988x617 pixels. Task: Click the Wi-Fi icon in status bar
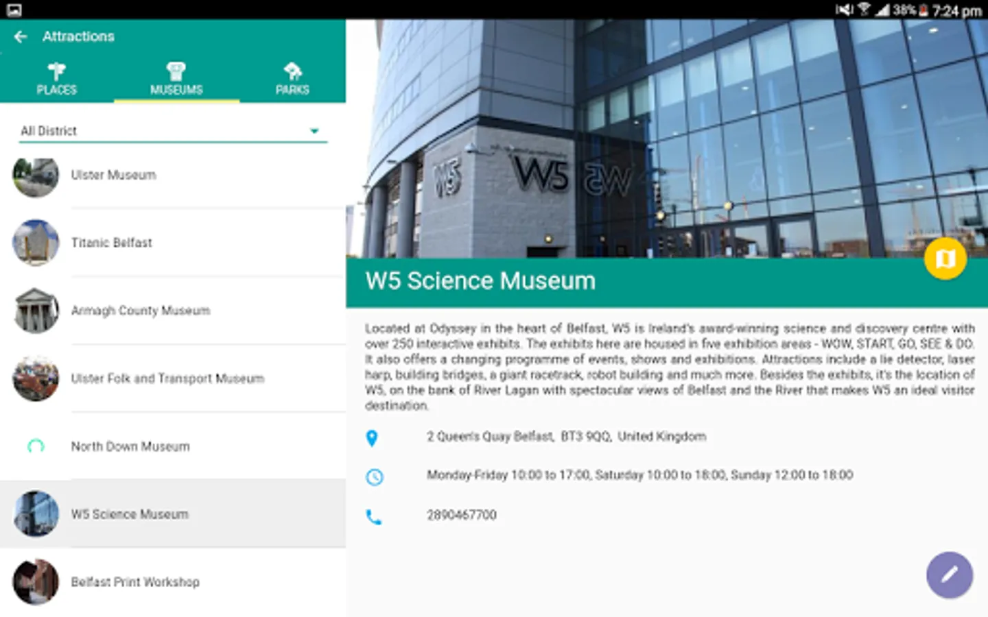(864, 9)
